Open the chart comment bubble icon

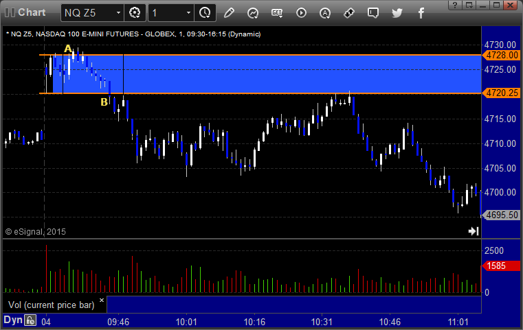tap(373, 13)
